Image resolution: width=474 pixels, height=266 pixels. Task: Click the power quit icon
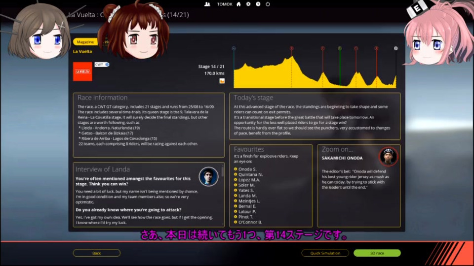click(268, 4)
